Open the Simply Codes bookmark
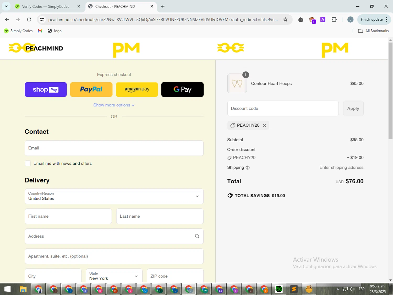The height and width of the screenshot is (295, 393). 18,31
